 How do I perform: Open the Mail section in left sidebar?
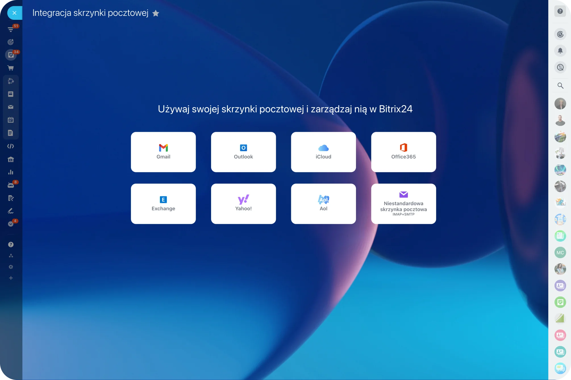point(11,107)
